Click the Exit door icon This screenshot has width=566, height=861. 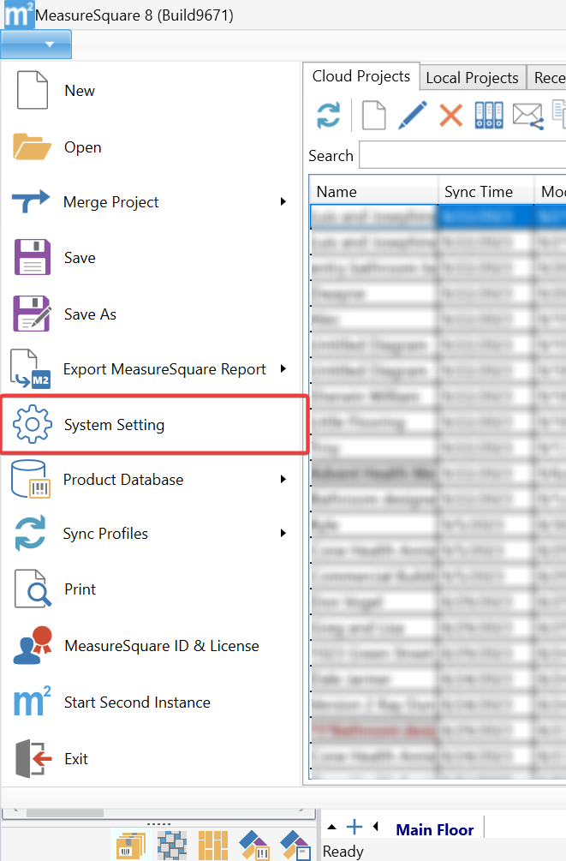click(x=33, y=758)
